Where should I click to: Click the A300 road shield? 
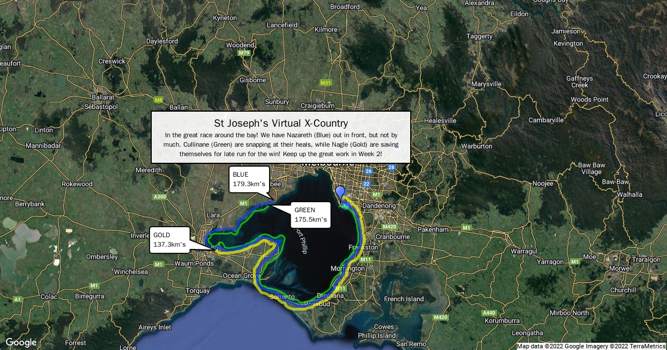160,197
